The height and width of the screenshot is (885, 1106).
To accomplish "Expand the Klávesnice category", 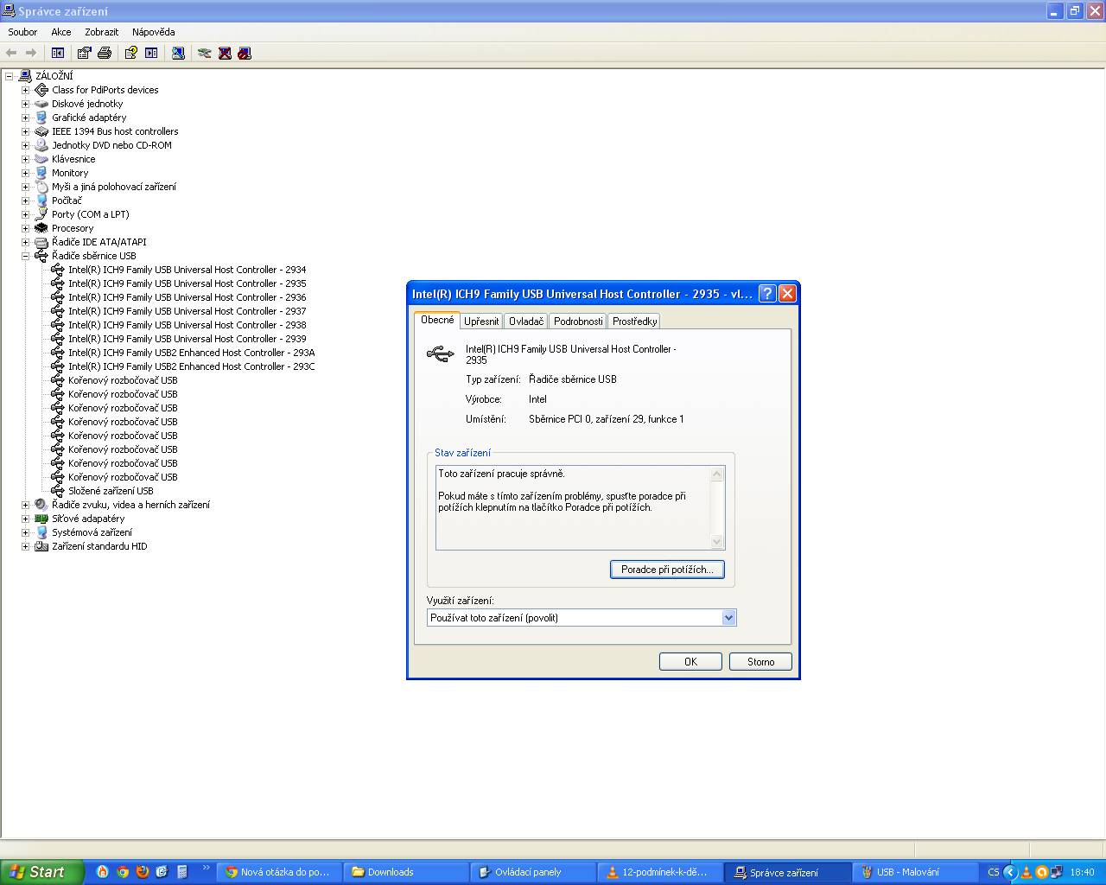I will (25, 159).
